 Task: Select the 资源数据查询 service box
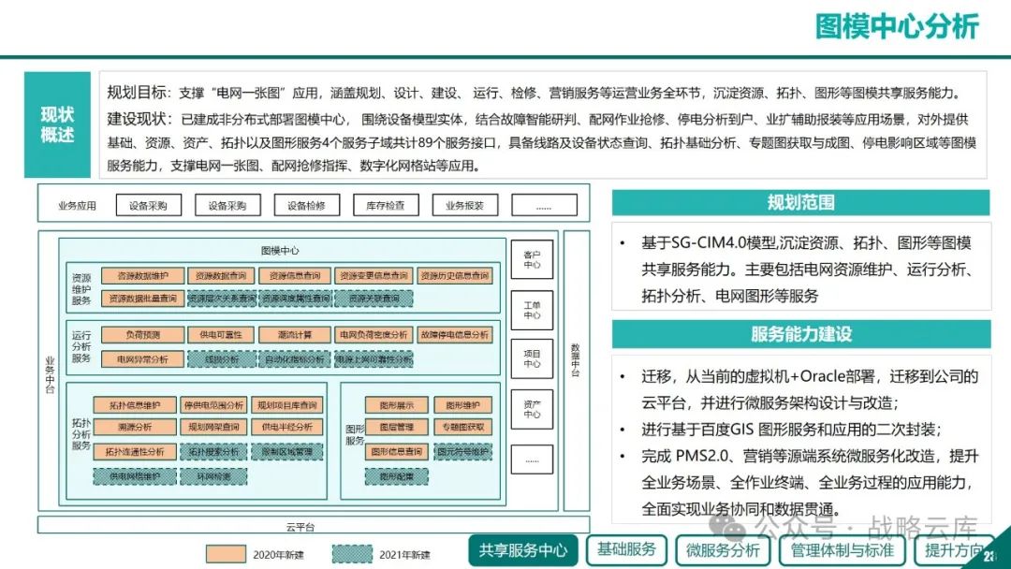(x=221, y=276)
